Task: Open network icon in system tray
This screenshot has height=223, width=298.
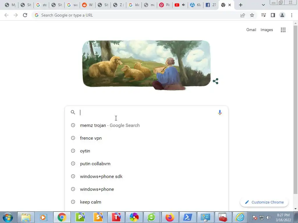Action: click(x=262, y=217)
